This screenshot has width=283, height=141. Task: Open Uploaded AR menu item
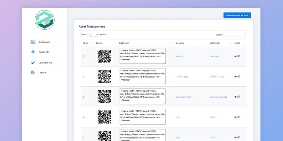coord(45,63)
